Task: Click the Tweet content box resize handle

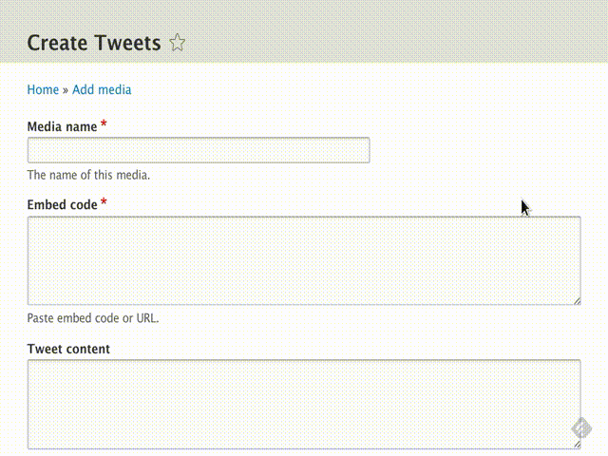Action: (576, 444)
